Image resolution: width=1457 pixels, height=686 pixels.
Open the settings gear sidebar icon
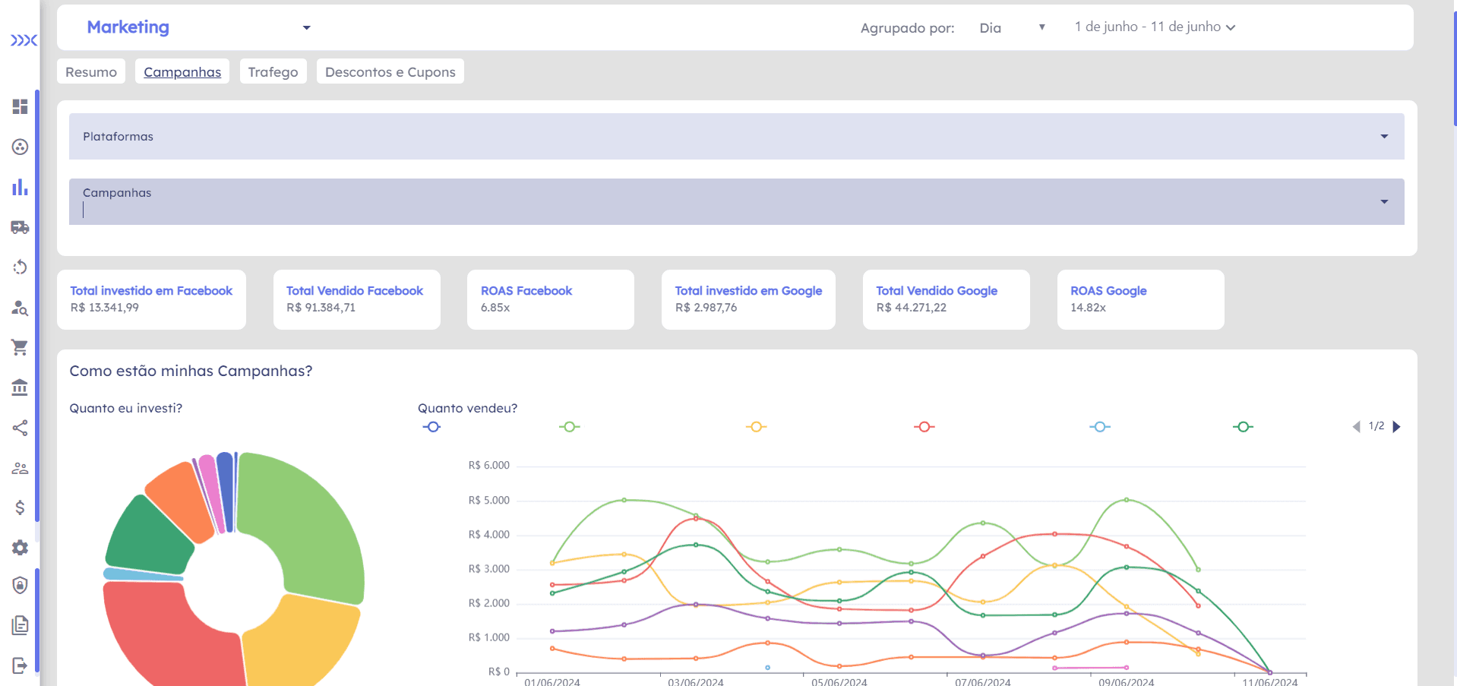tap(20, 548)
